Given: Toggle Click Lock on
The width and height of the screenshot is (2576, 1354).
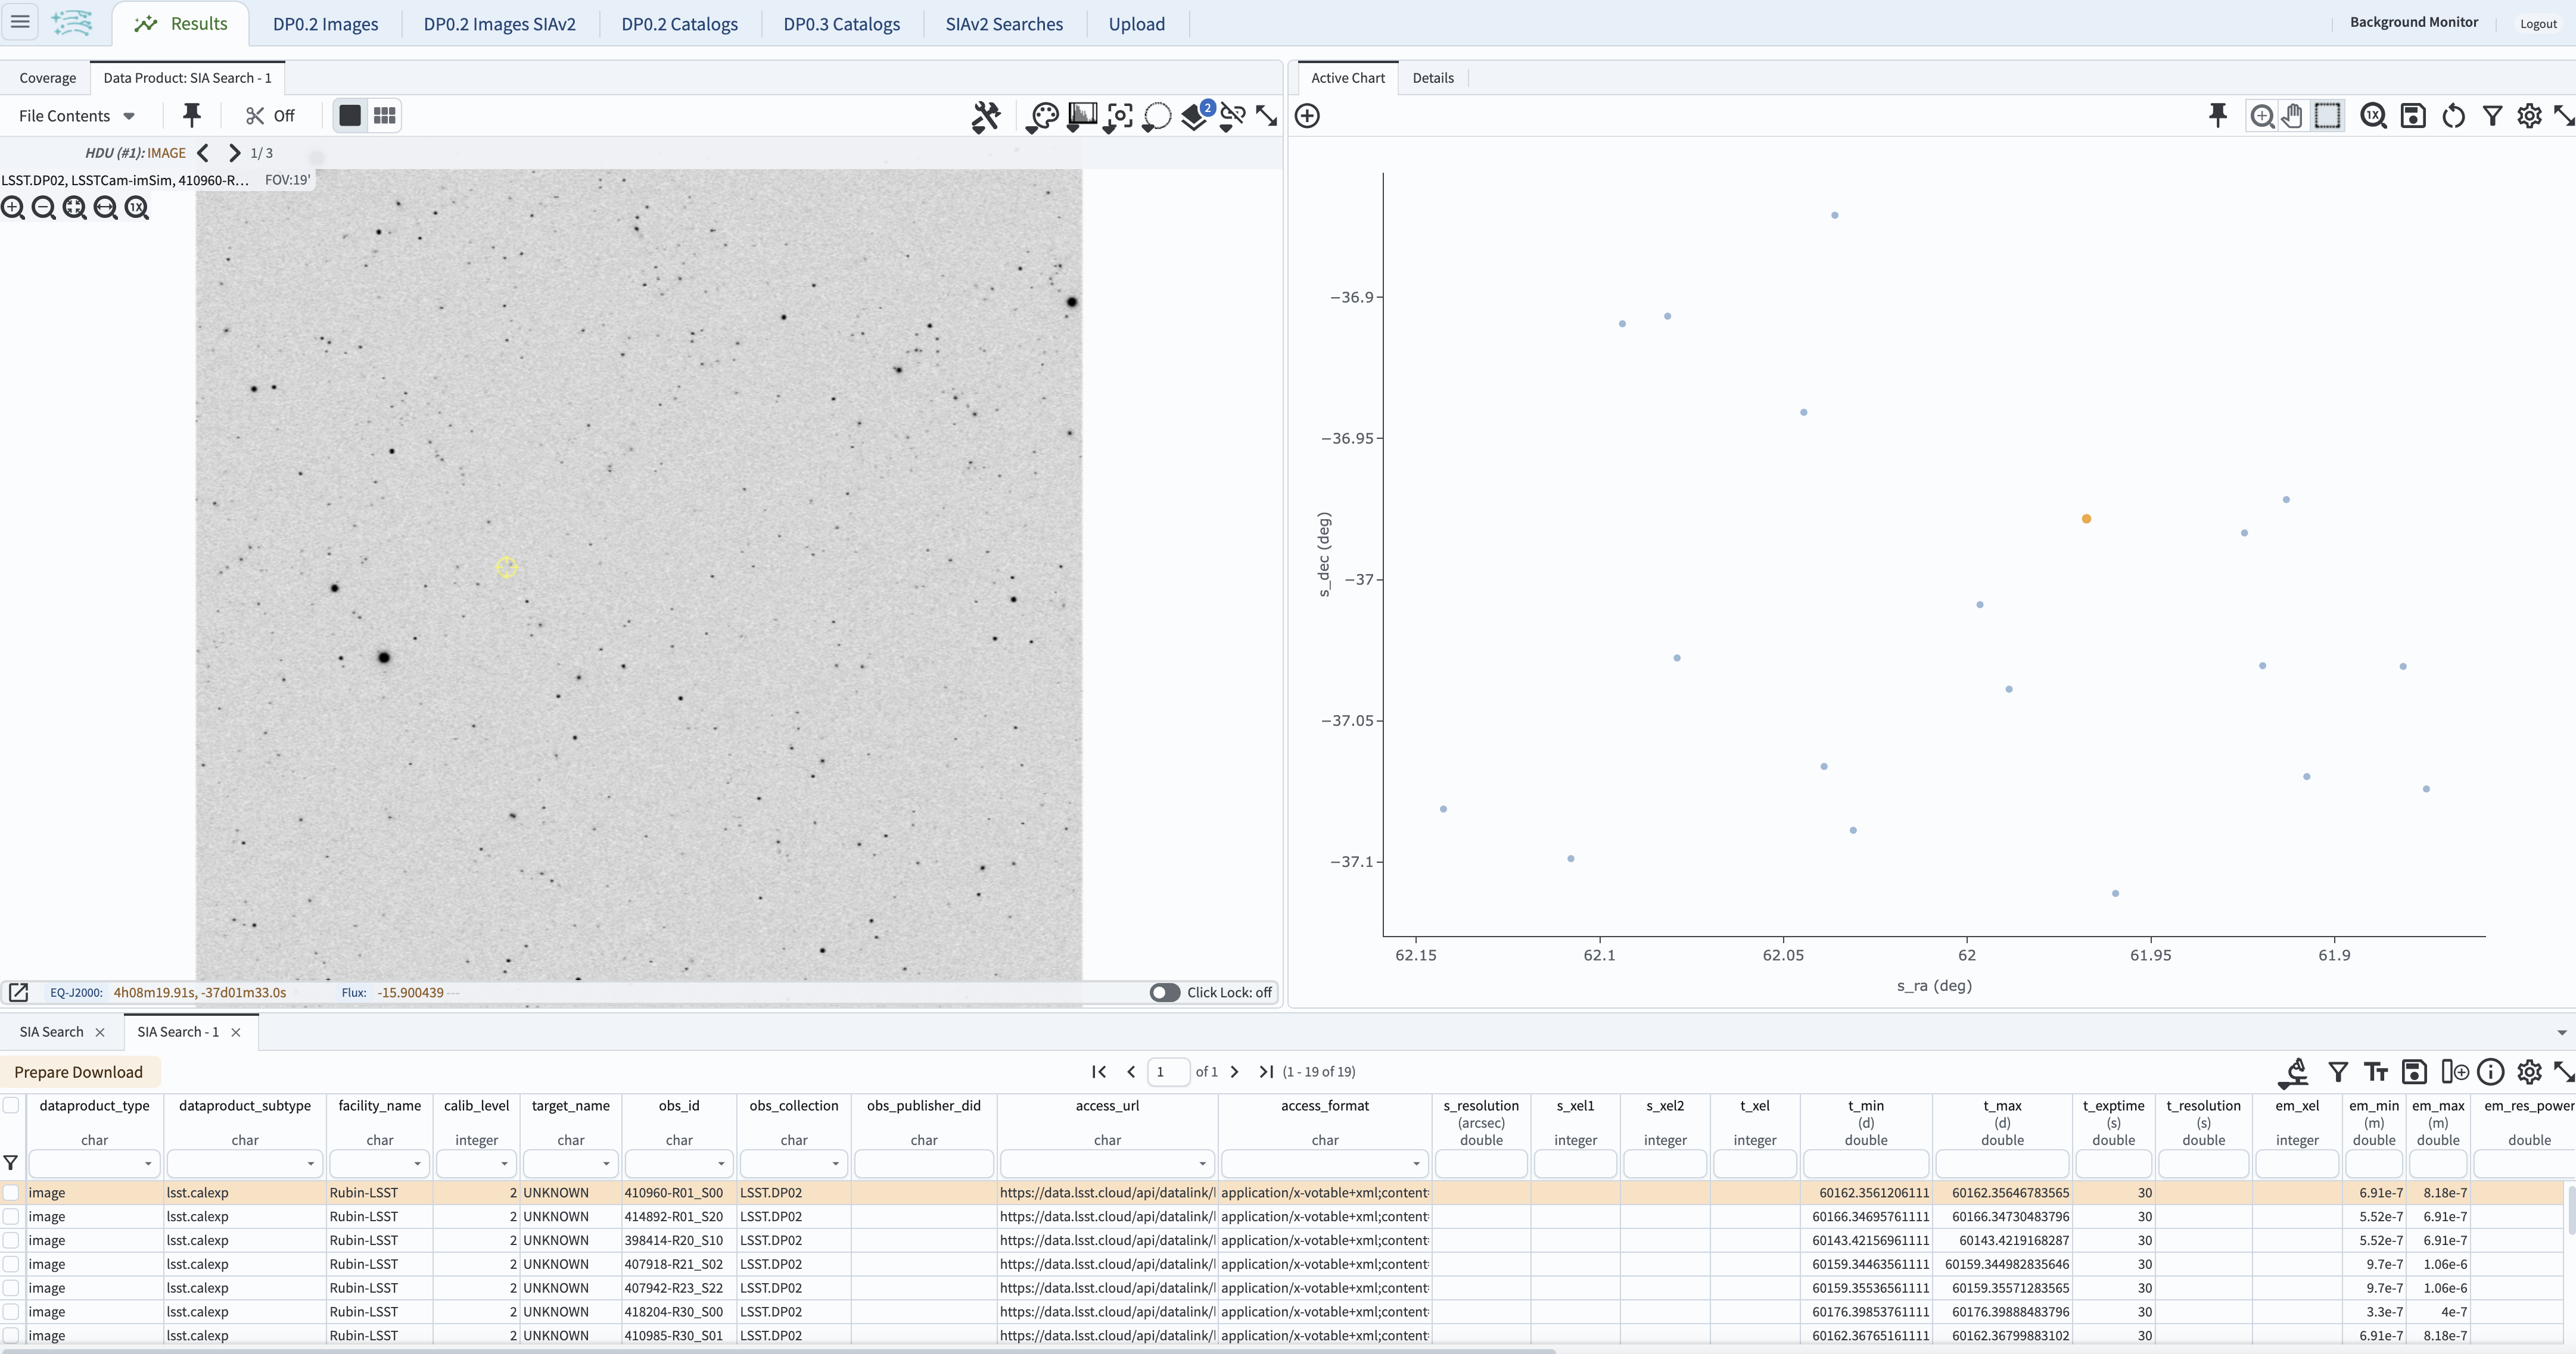Looking at the screenshot, I should (x=1164, y=991).
